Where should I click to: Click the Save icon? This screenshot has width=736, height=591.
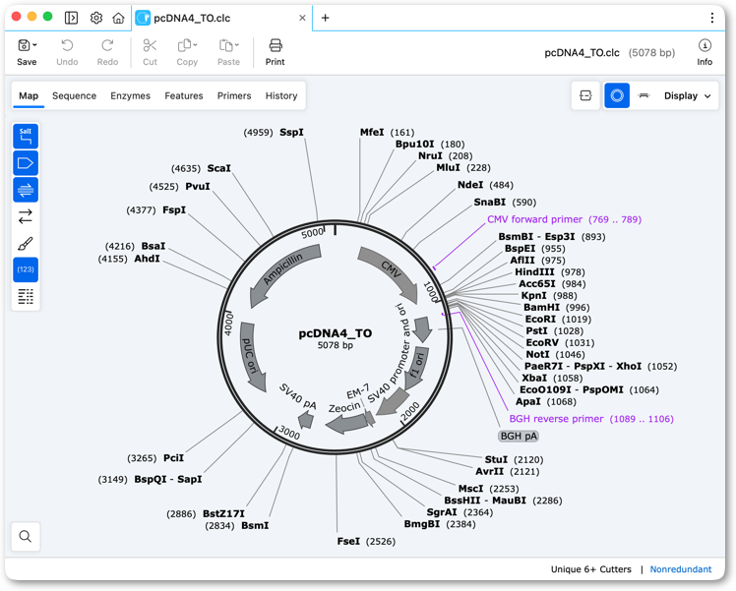click(24, 45)
